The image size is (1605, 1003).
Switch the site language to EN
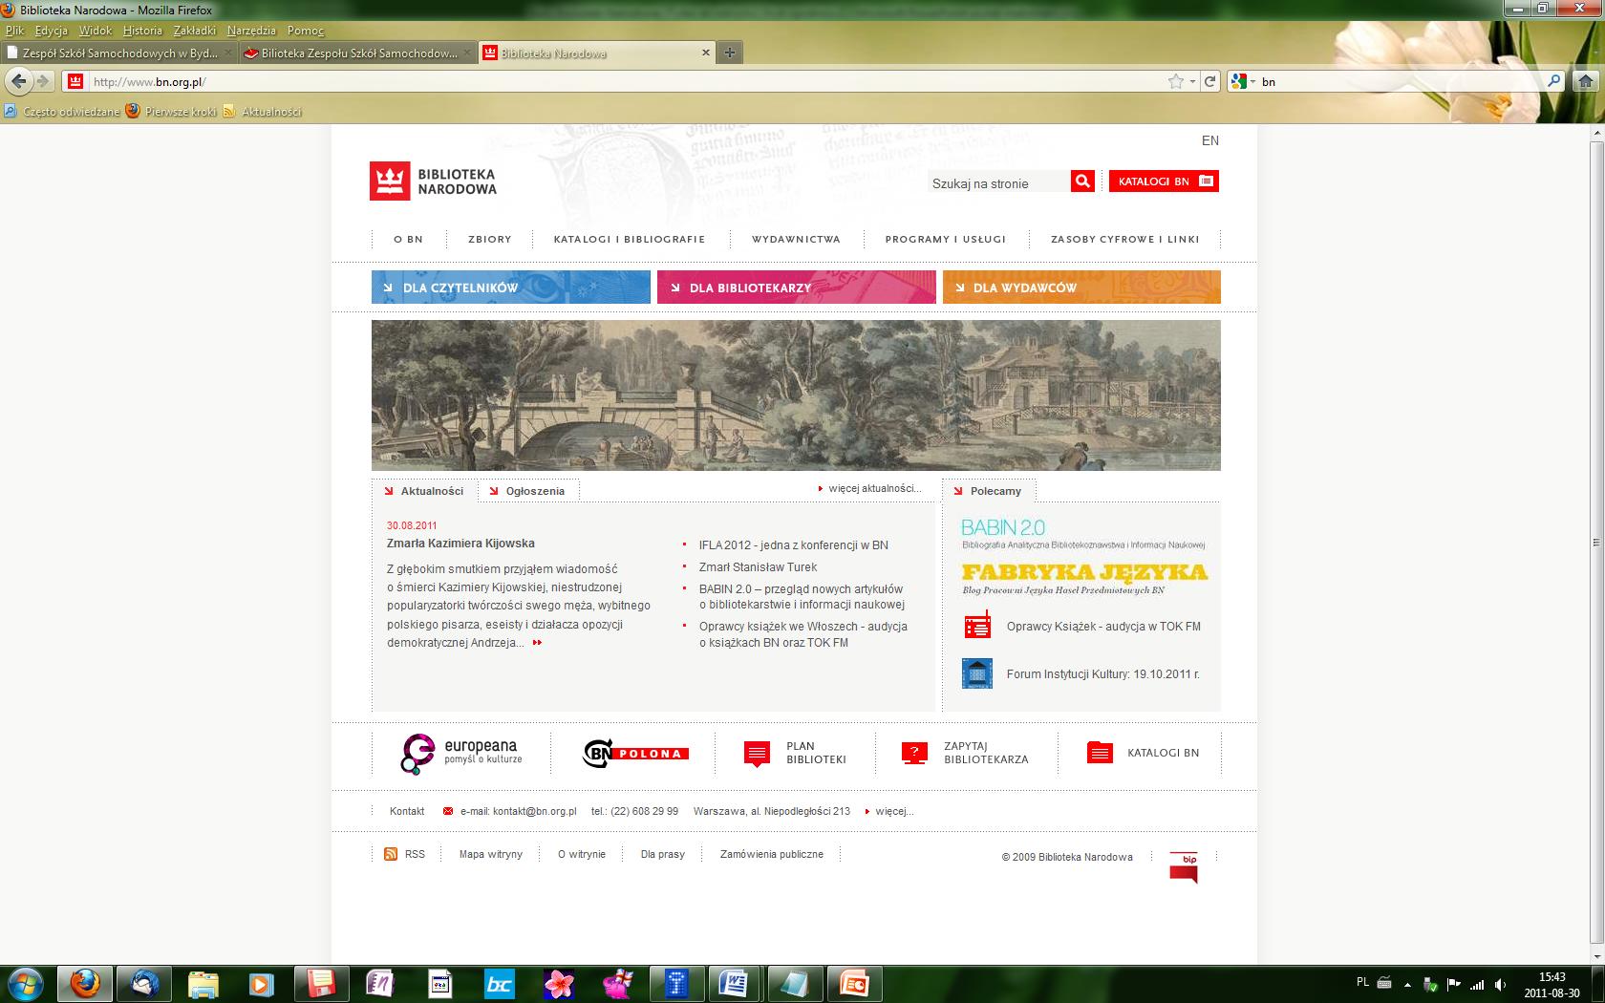[1210, 140]
